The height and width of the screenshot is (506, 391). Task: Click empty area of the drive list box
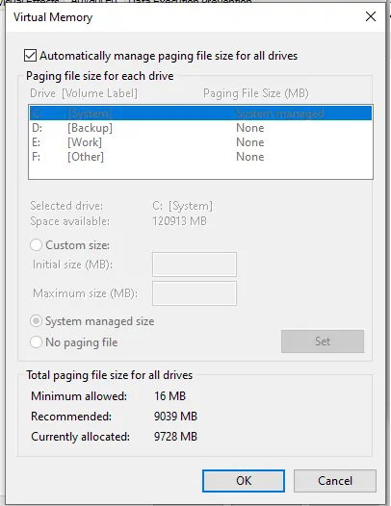click(x=200, y=171)
